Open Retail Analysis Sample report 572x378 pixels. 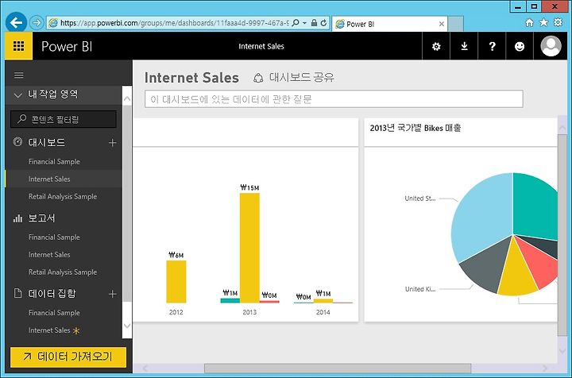click(63, 272)
